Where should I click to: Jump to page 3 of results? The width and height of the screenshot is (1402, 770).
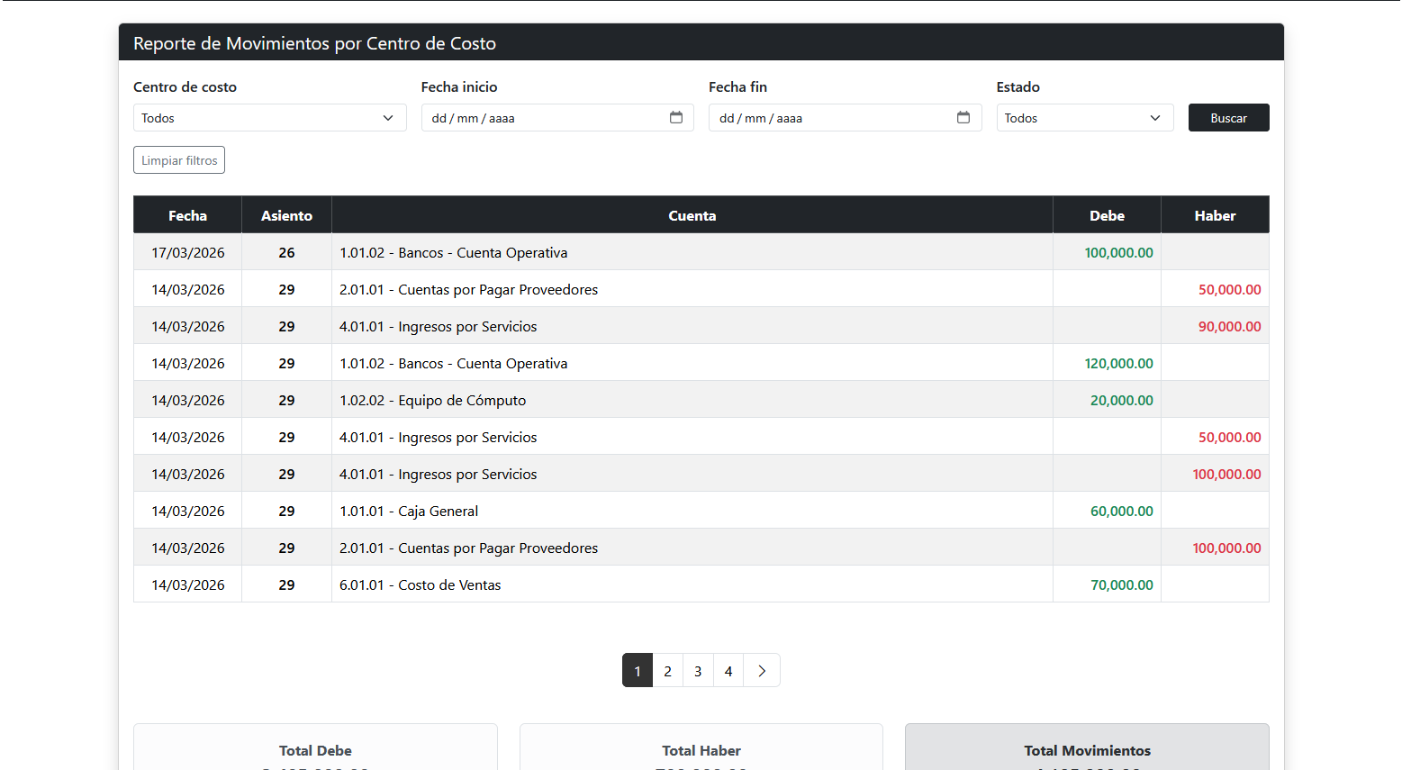tap(698, 671)
